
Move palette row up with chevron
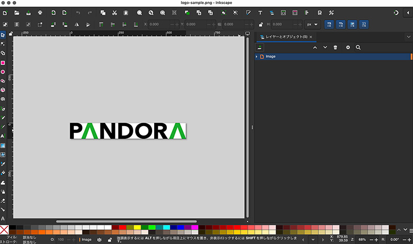coord(399,230)
